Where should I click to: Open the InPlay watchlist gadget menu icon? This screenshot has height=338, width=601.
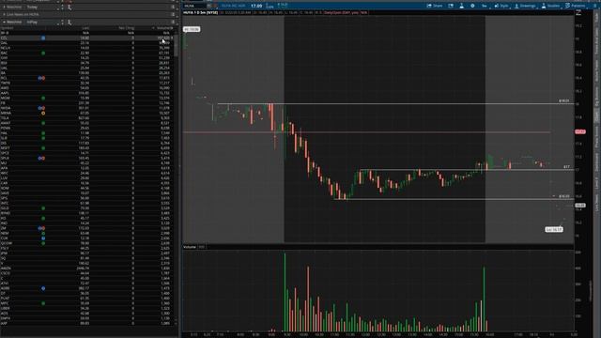click(173, 23)
